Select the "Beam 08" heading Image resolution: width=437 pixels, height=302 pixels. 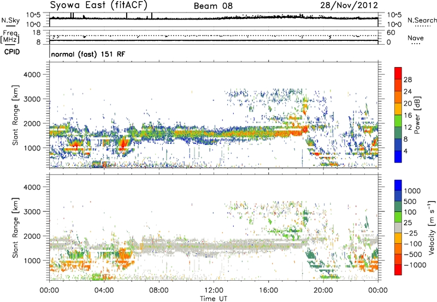tap(213, 6)
